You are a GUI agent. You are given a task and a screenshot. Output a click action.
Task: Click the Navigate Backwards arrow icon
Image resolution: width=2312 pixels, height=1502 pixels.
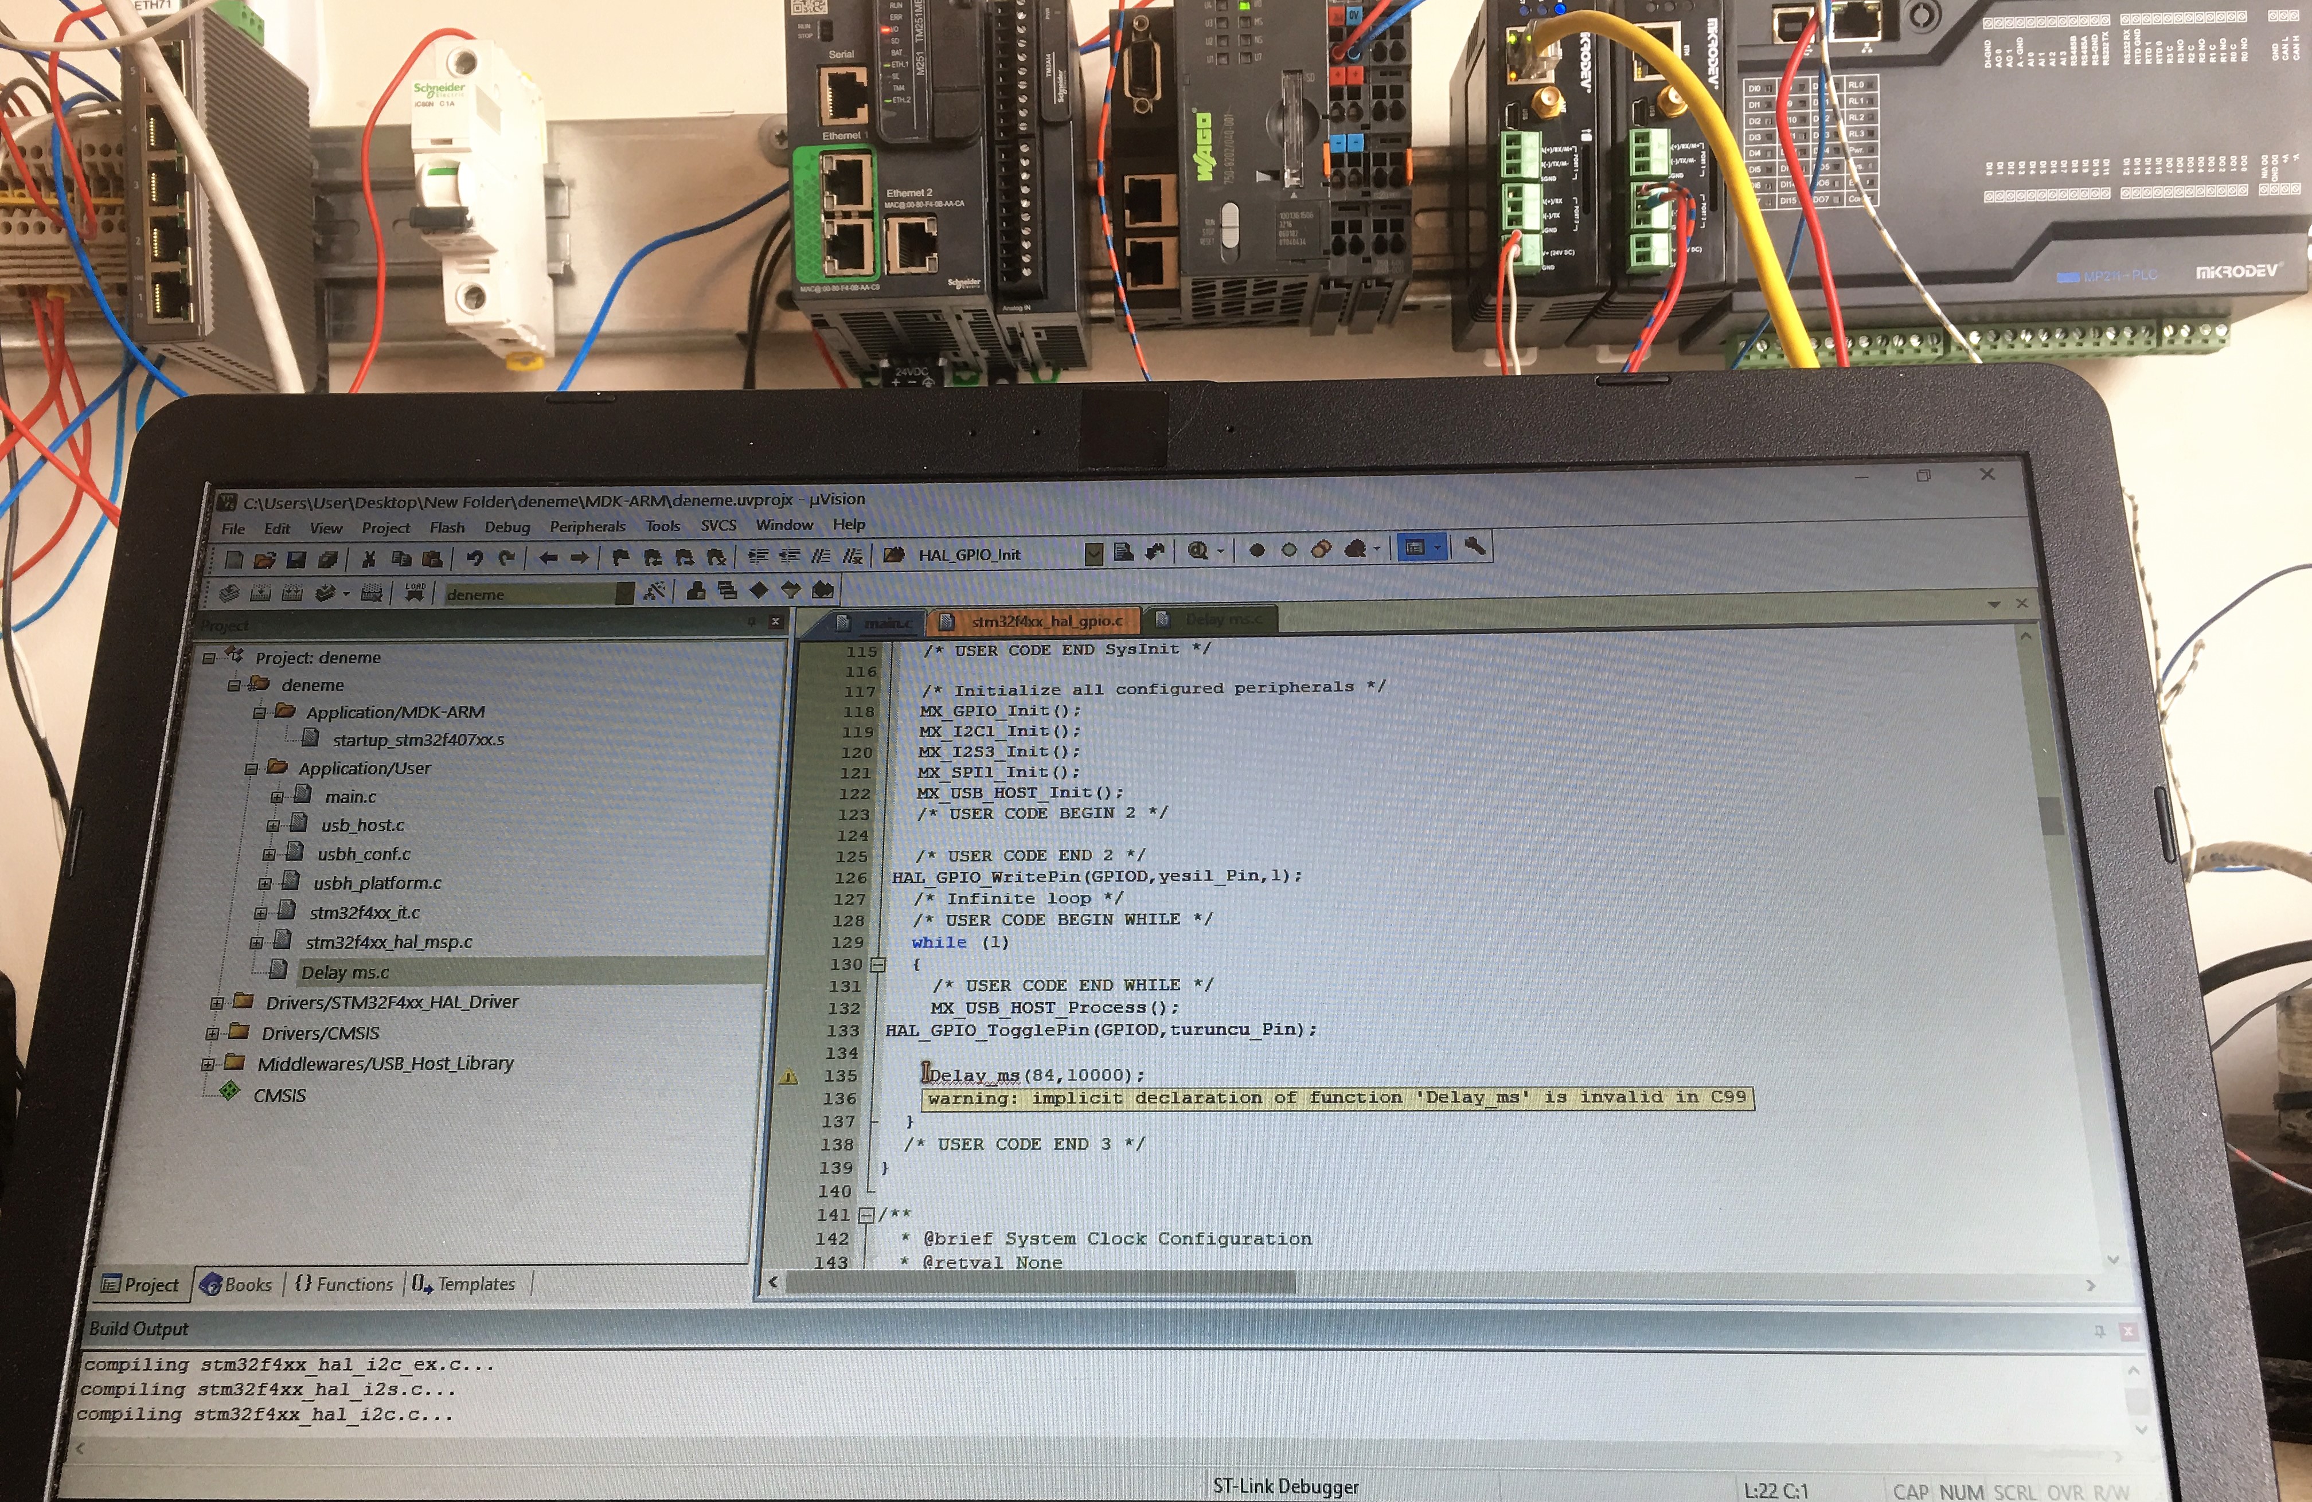(548, 557)
